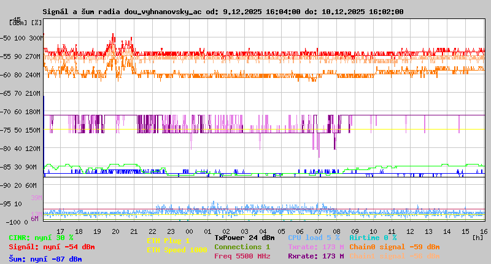Click the '03' hour tick label
491x264 pixels.
244,231
